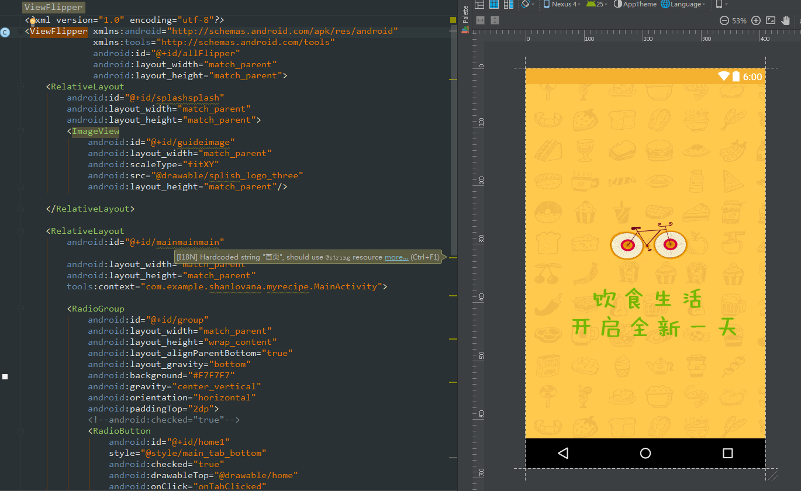Viewport: 801px width, 491px height.
Task: Click the @+id/guideimage id line
Action: point(161,142)
